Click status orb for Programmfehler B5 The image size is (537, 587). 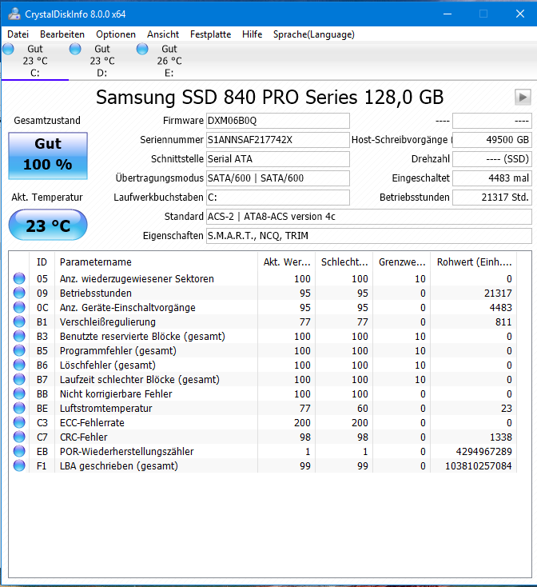[19, 351]
